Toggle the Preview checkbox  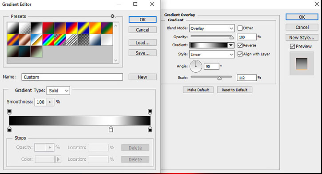292,46
